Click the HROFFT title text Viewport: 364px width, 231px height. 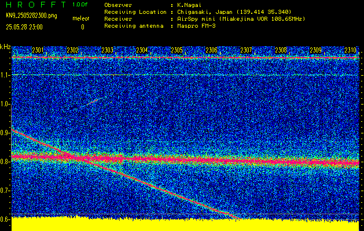pos(36,5)
